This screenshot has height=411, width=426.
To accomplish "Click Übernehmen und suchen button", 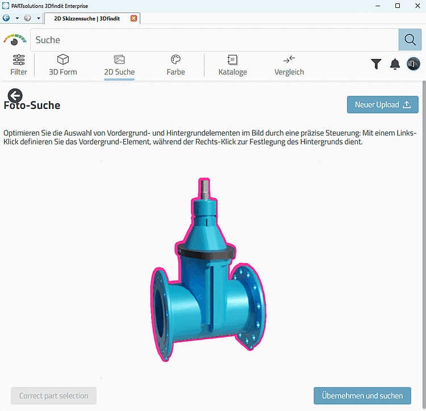I will click(362, 396).
